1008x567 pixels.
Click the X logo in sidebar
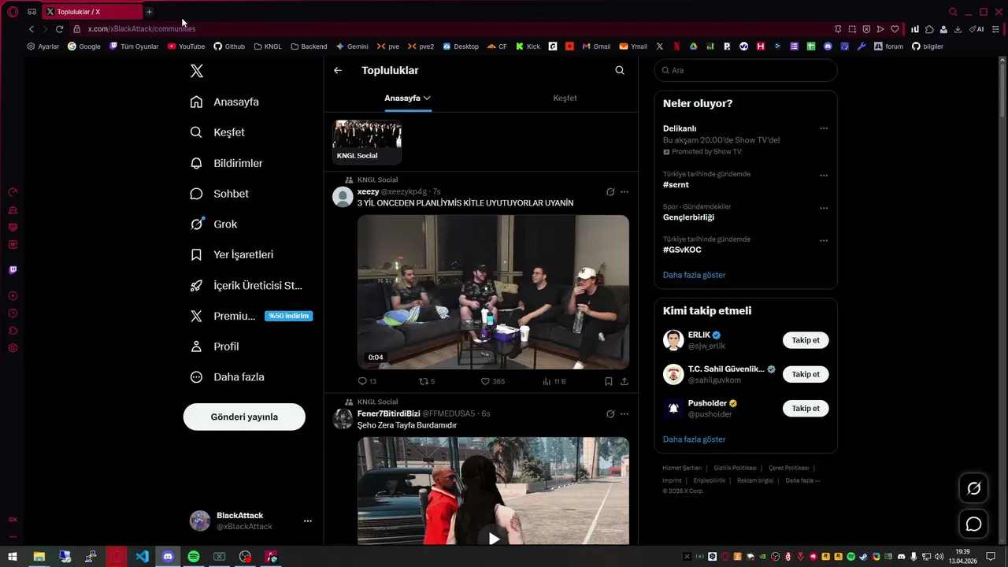point(197,71)
